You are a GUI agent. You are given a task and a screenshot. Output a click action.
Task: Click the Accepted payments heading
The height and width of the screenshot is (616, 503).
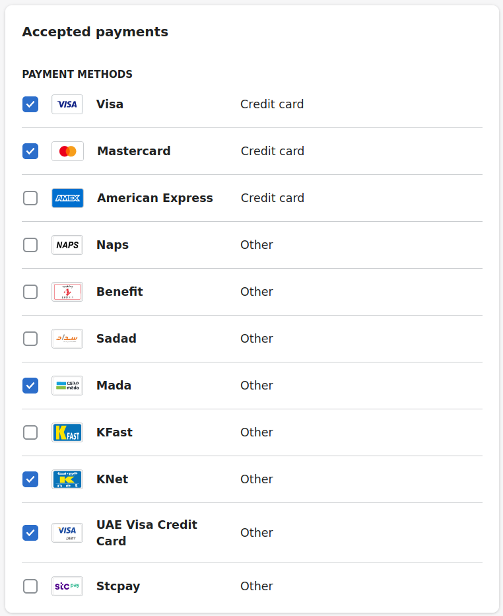click(x=95, y=32)
